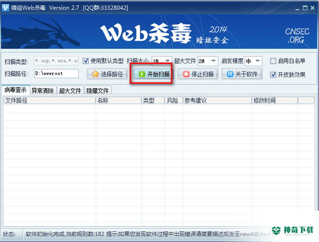Viewport: 319px width, 242px height.
Task: Open the 超大文件 2M dropdown
Action: 208,61
